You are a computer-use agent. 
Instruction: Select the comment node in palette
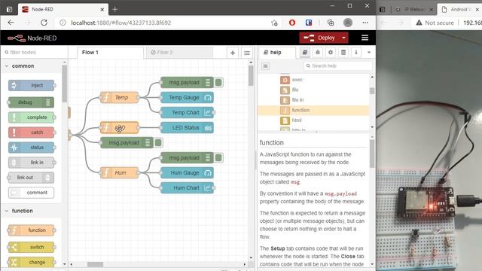click(32, 193)
